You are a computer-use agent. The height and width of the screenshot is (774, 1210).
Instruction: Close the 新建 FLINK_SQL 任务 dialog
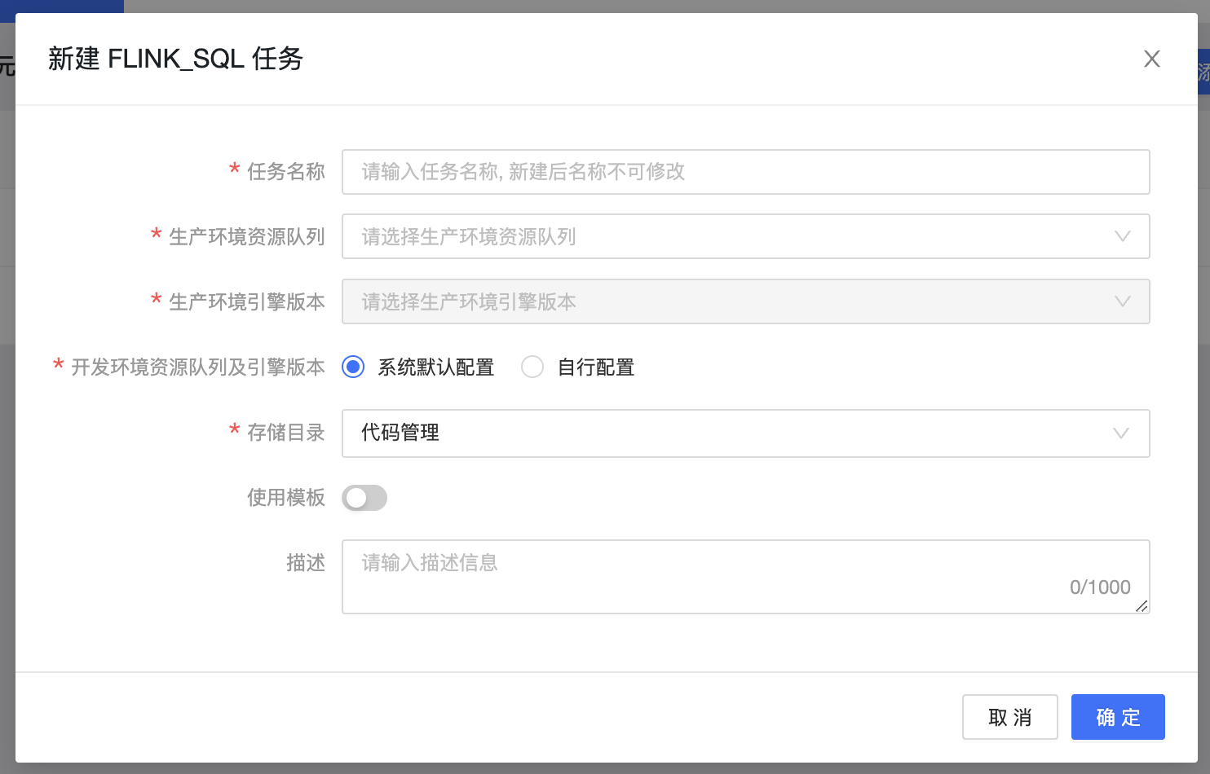point(1151,59)
